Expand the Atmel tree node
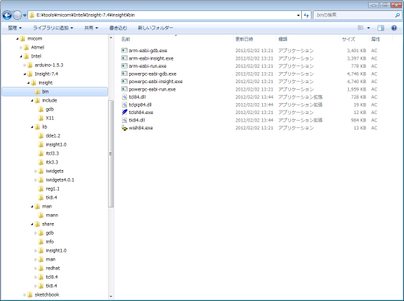404x301 pixels. point(21,48)
